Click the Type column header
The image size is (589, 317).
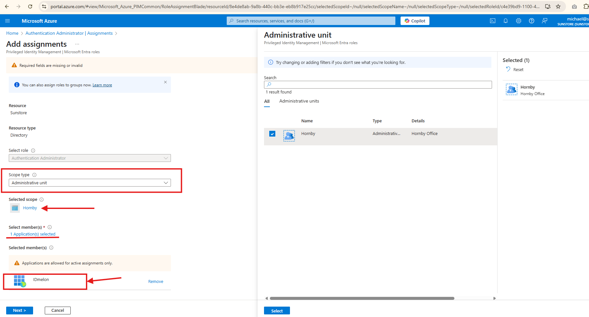pos(377,121)
